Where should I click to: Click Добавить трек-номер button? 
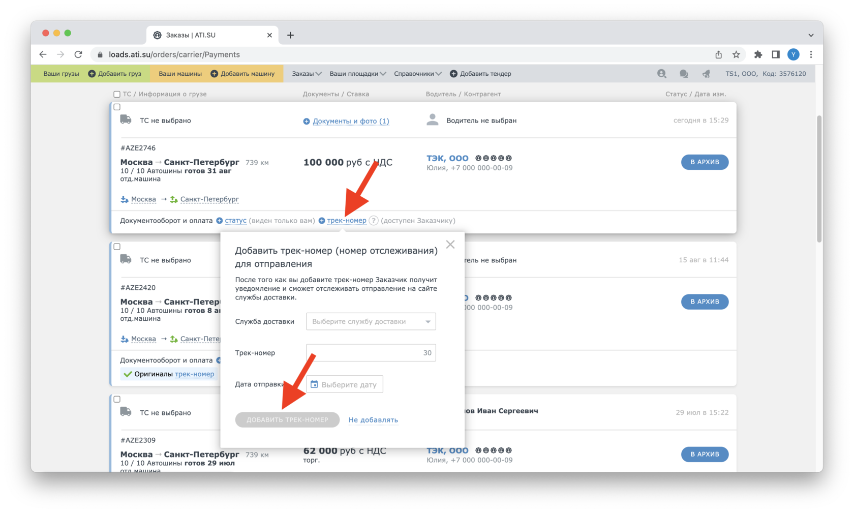[x=287, y=420]
